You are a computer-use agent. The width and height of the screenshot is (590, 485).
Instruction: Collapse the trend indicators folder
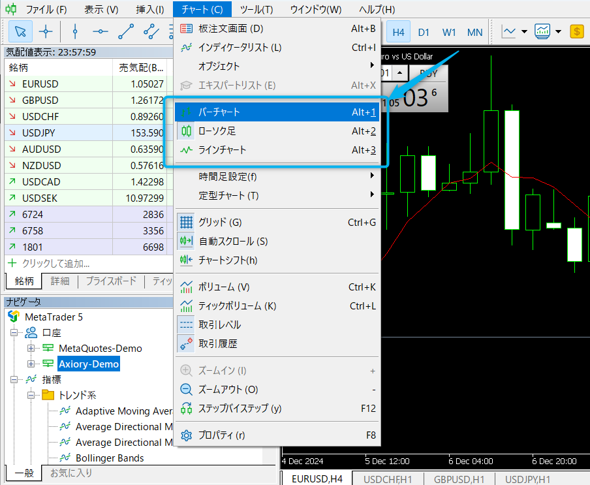pos(31,395)
